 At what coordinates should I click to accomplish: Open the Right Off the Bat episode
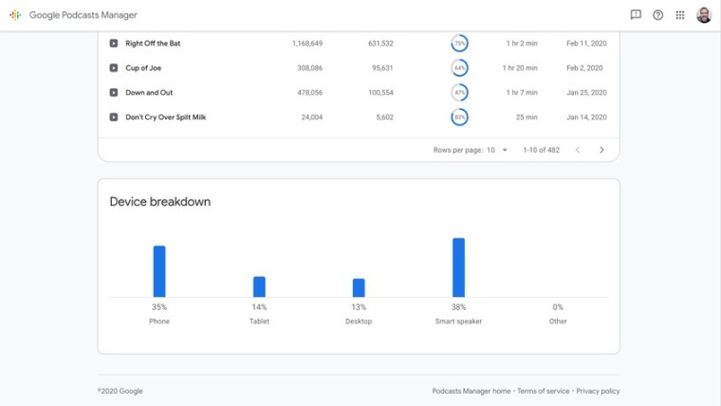point(153,44)
